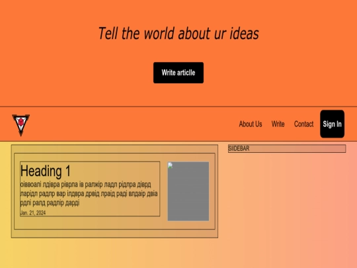Image resolution: width=357 pixels, height=268 pixels.
Task: Click the Sign In button
Action: (x=332, y=124)
